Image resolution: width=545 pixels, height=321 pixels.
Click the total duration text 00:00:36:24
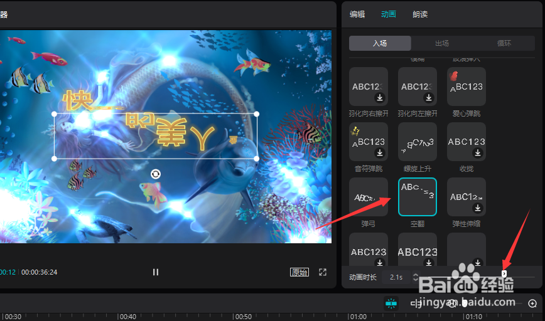40,272
